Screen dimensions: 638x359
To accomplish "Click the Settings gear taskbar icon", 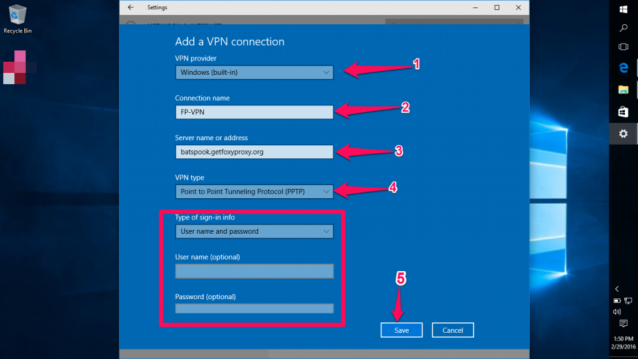I will [623, 133].
